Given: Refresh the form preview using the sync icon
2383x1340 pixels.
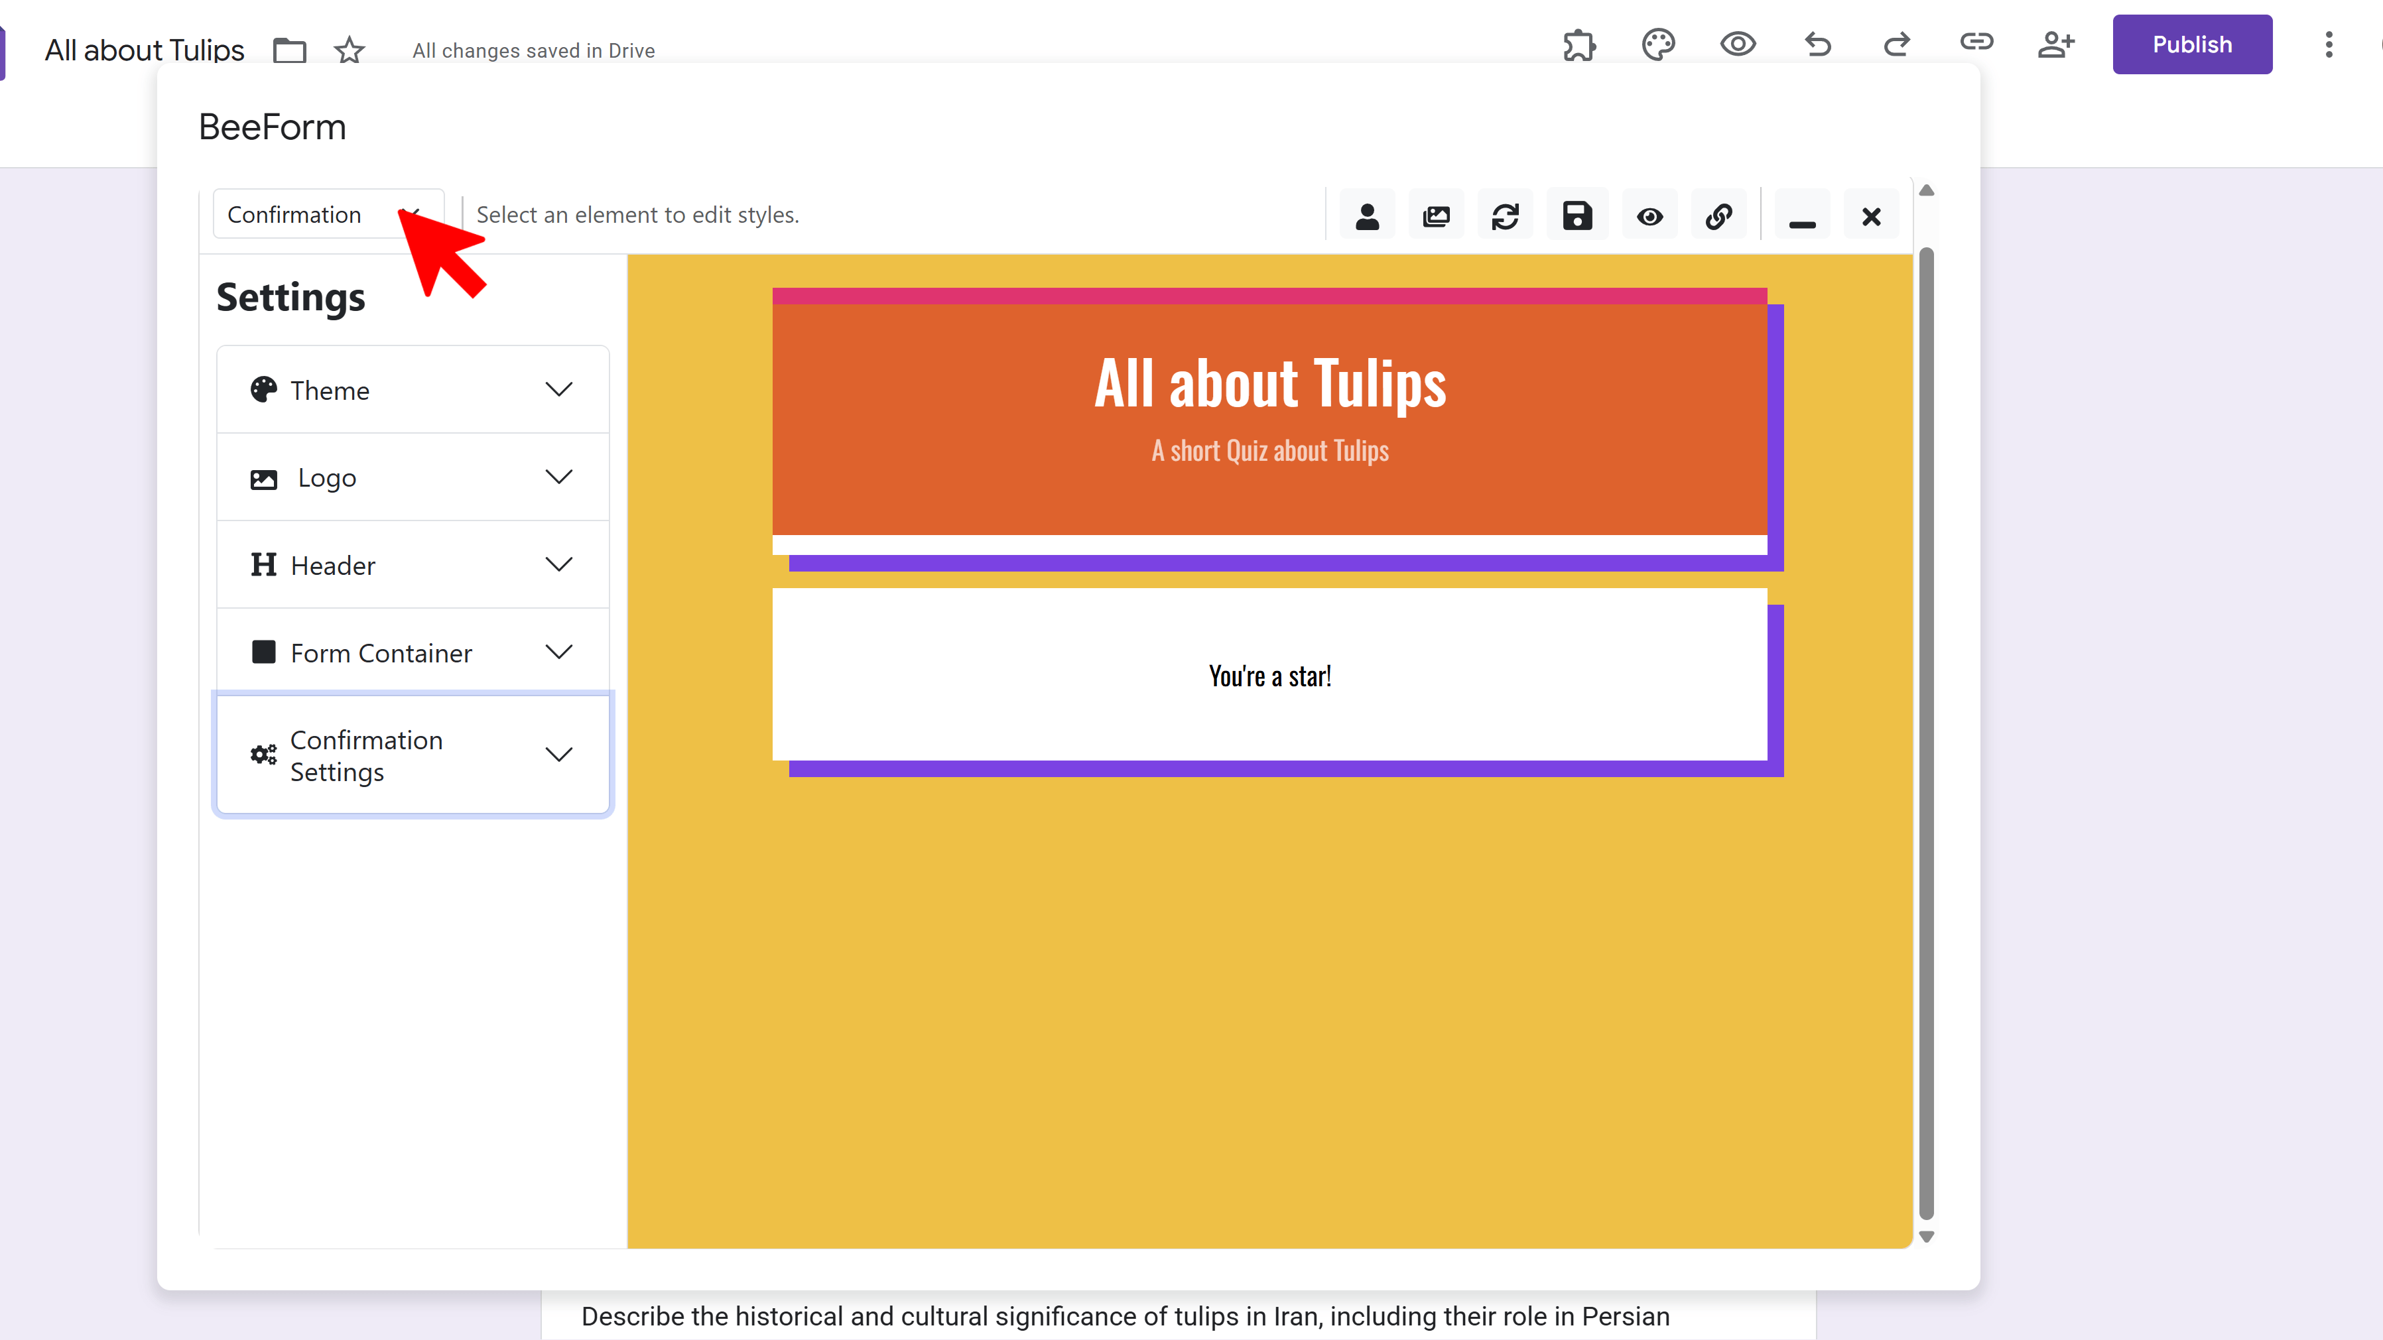Looking at the screenshot, I should pos(1505,215).
